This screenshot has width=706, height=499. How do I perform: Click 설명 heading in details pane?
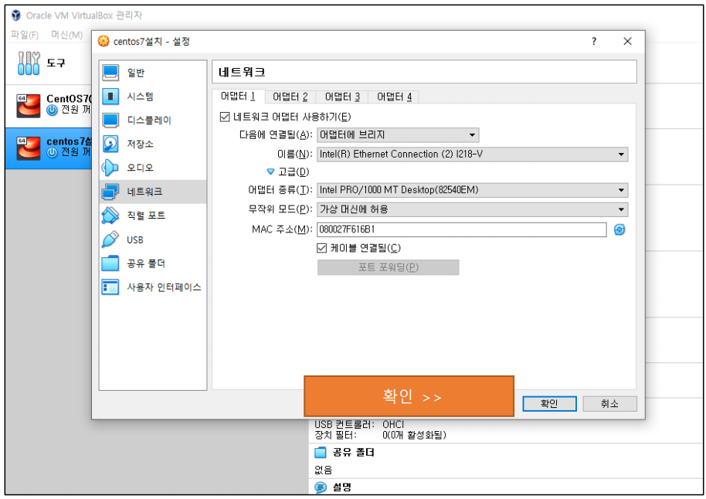tap(341, 487)
